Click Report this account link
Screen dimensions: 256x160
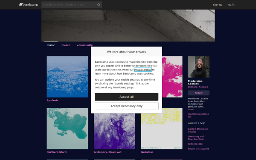pos(198,149)
